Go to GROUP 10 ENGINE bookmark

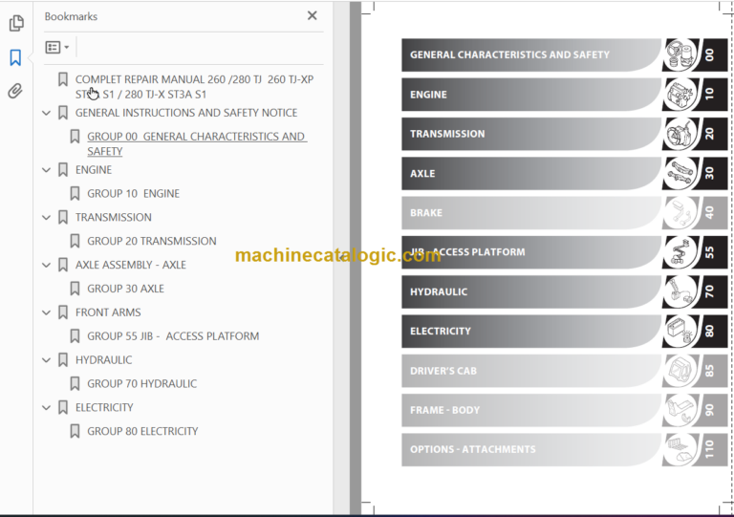(134, 194)
